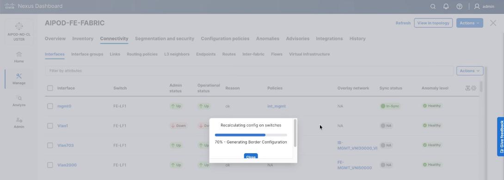Select Links sub-tab
The image size is (504, 180).
115,54
